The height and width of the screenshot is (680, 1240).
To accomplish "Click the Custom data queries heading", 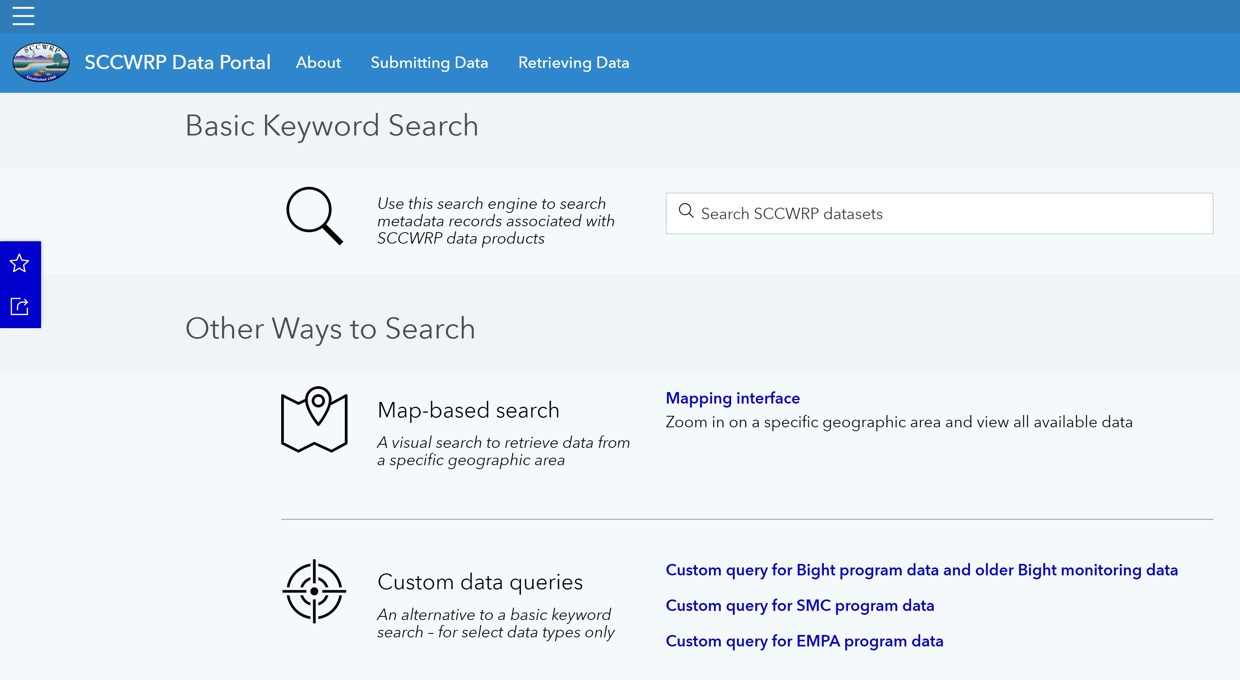I will [480, 582].
